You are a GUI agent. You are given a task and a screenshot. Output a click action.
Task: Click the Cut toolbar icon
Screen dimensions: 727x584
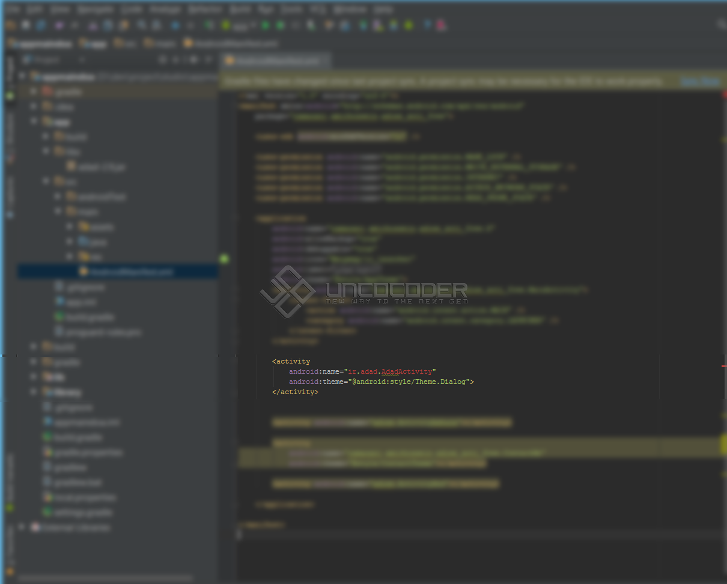point(93,25)
